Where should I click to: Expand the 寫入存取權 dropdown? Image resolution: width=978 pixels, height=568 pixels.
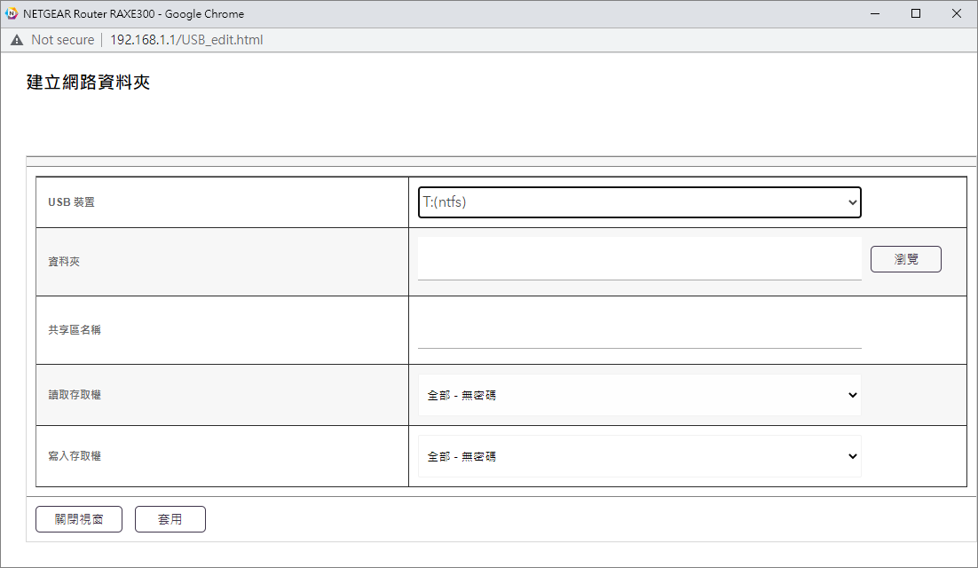click(639, 456)
